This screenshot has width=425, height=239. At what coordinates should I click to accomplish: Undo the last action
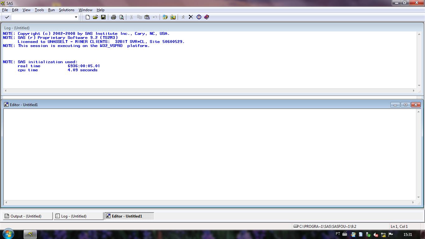[155, 17]
